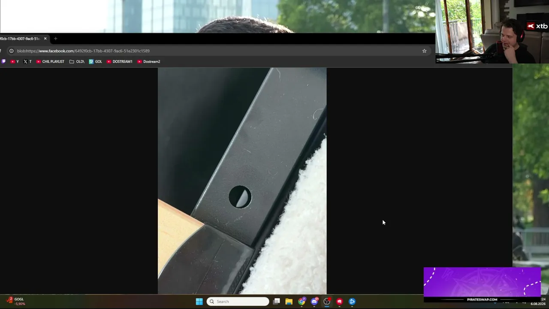Open the GOL bookmark
The width and height of the screenshot is (549, 309).
point(95,61)
